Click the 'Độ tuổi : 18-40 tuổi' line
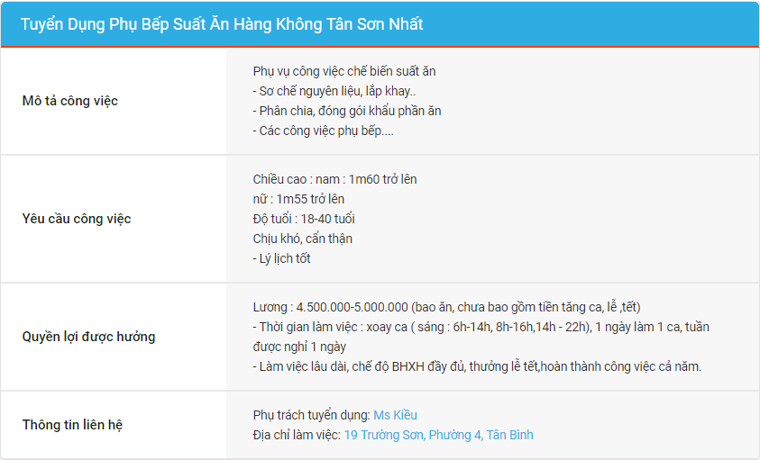Viewport: 760px width, 460px height. [x=304, y=219]
